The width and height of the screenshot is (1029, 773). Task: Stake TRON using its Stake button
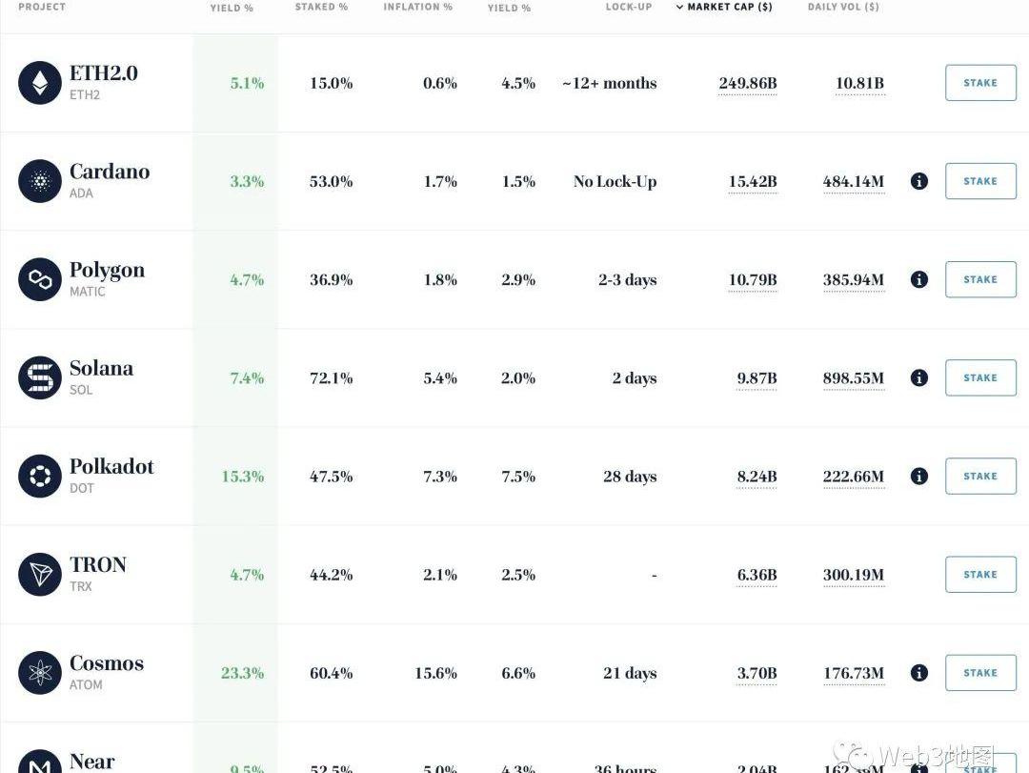point(980,575)
